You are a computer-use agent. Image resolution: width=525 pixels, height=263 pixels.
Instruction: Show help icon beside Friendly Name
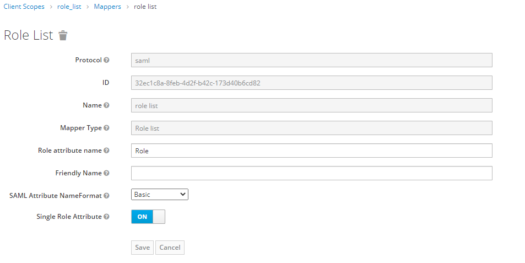[x=106, y=173]
